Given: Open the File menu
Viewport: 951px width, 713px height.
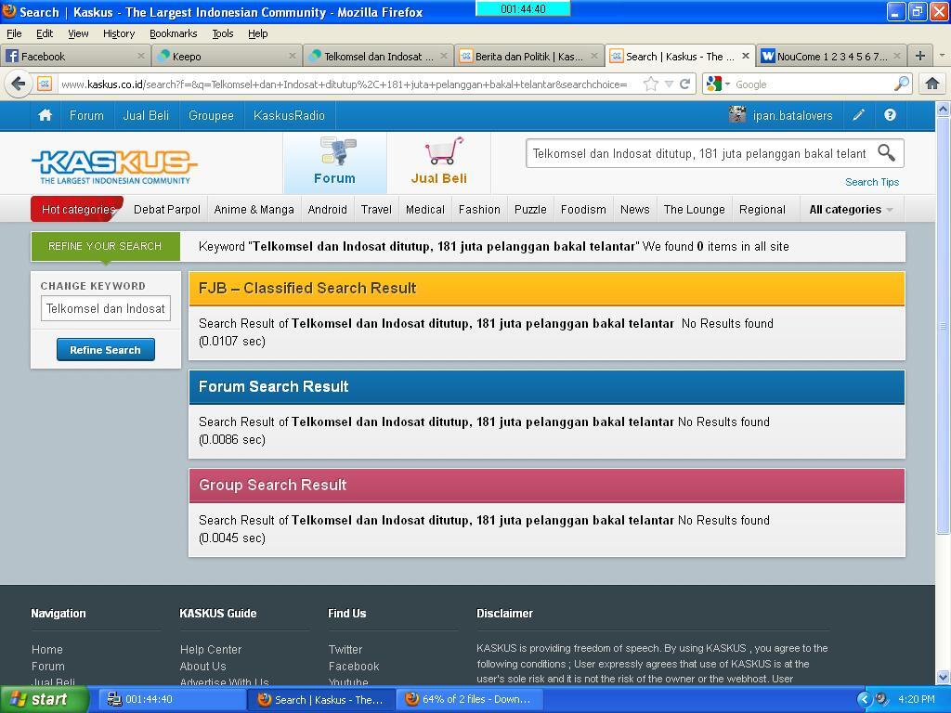Looking at the screenshot, I should coord(14,33).
